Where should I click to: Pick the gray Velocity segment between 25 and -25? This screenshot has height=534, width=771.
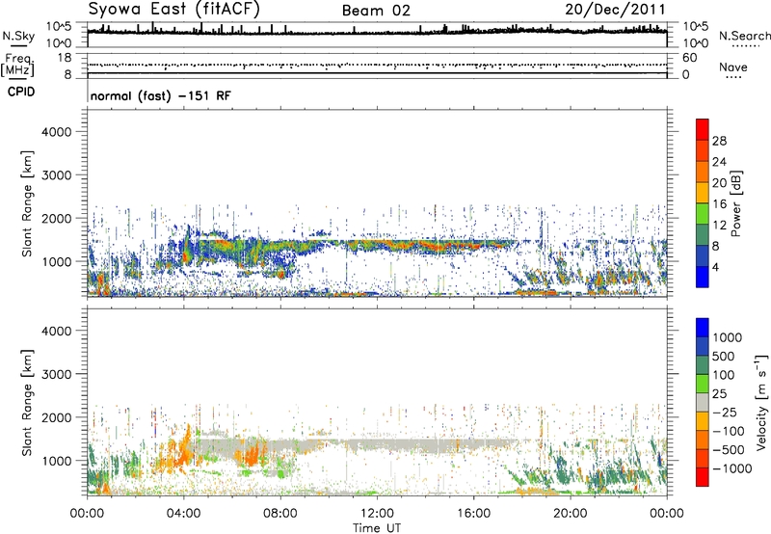(703, 402)
